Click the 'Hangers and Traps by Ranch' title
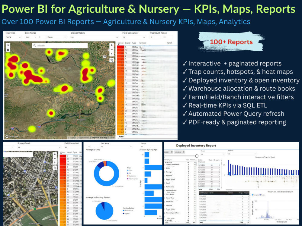The image size is (302, 226). tap(265, 157)
